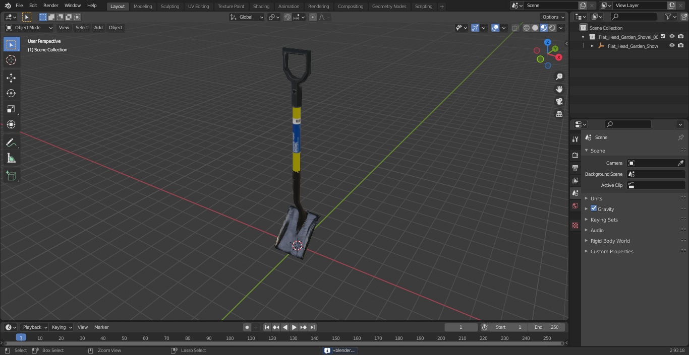Switch to rendered viewport shading

552,28
